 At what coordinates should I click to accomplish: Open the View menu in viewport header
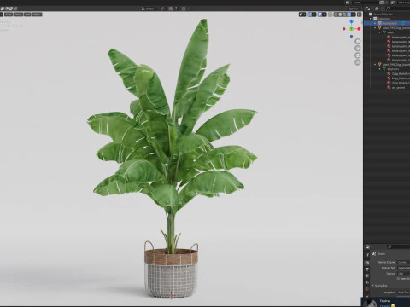click(x=9, y=14)
